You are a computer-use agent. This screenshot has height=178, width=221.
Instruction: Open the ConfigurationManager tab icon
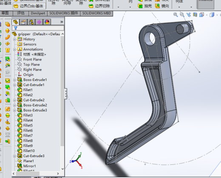pos(31,22)
